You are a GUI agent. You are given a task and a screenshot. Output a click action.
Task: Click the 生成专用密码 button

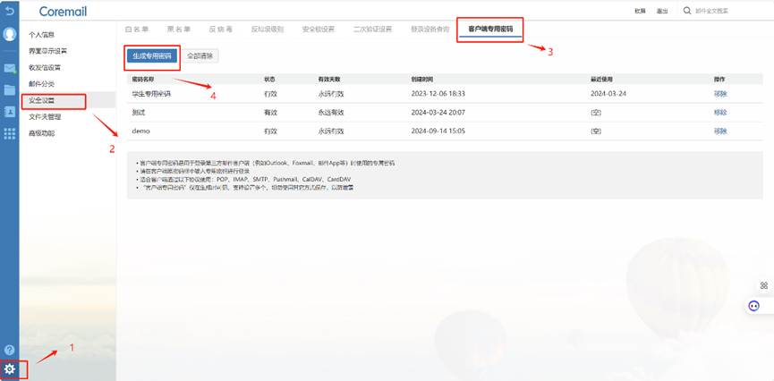coord(152,55)
